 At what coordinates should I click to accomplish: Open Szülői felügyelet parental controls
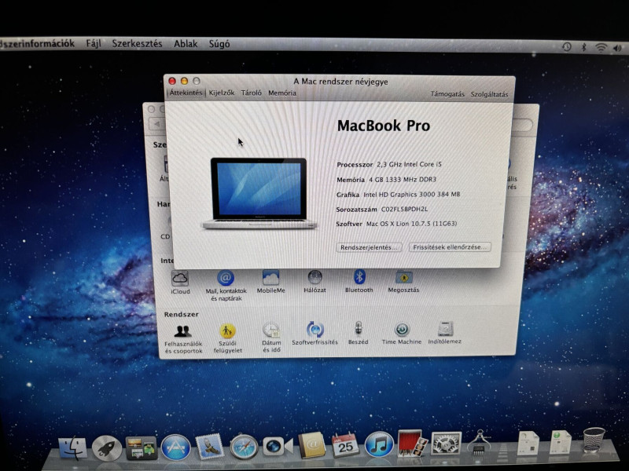tap(227, 338)
